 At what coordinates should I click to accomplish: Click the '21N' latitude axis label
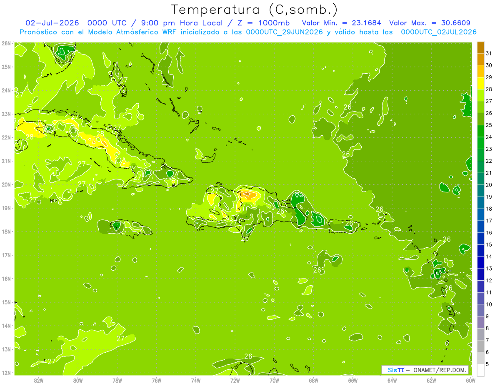point(6,161)
